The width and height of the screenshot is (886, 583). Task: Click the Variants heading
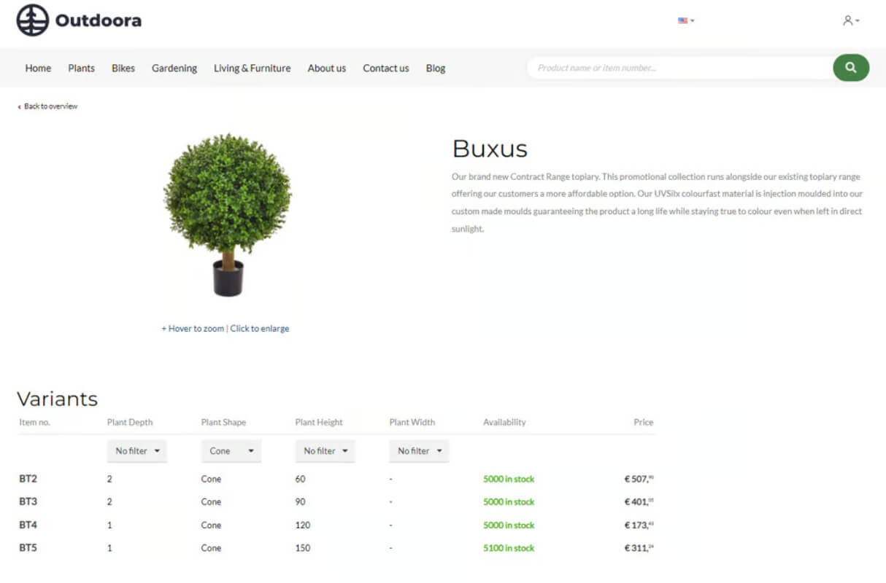coord(57,399)
